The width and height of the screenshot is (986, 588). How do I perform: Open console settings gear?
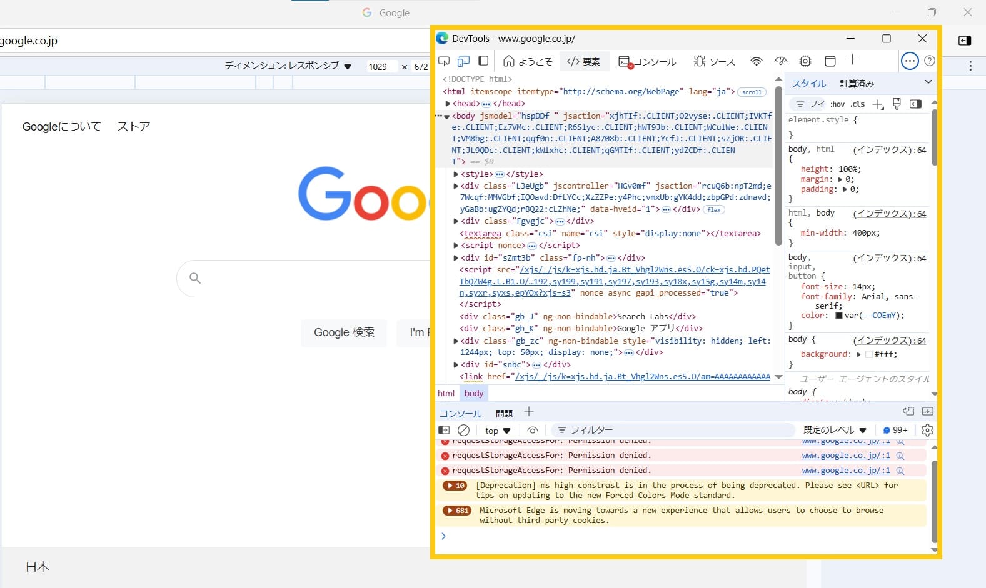click(927, 430)
